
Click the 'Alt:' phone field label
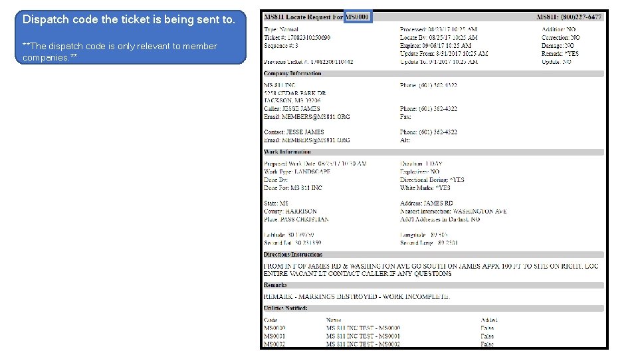(405, 140)
